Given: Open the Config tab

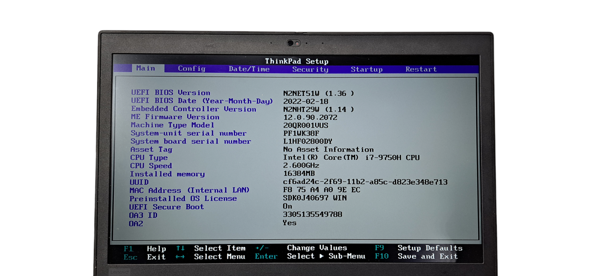Looking at the screenshot, I should click(192, 69).
